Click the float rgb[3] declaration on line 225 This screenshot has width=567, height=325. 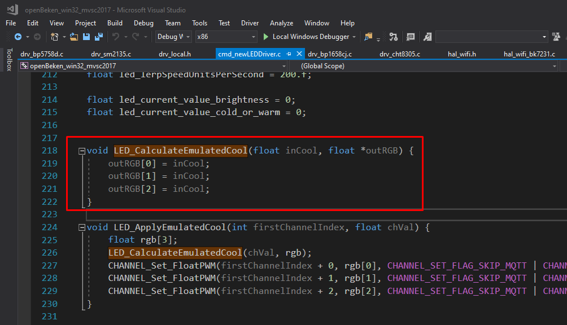(143, 240)
